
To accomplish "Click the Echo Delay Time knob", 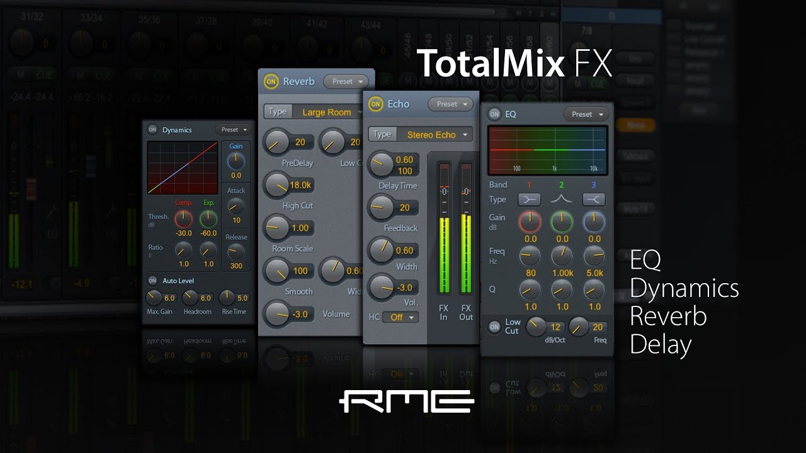I will point(380,165).
